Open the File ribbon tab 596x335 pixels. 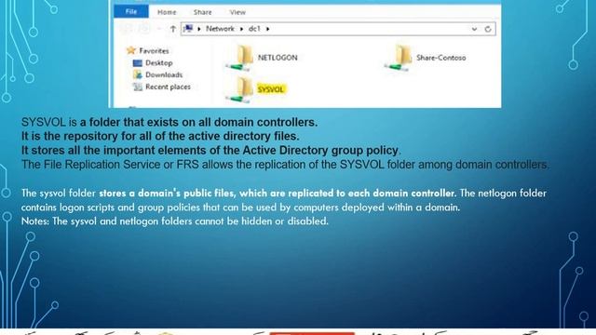pyautogui.click(x=131, y=12)
